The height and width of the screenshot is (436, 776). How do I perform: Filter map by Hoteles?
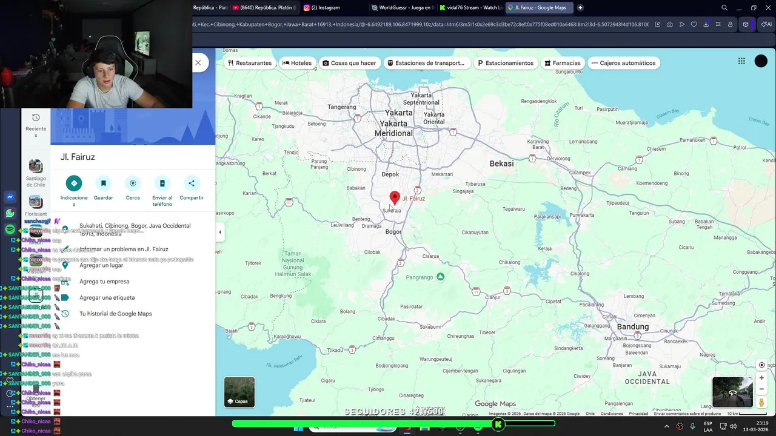pos(297,63)
